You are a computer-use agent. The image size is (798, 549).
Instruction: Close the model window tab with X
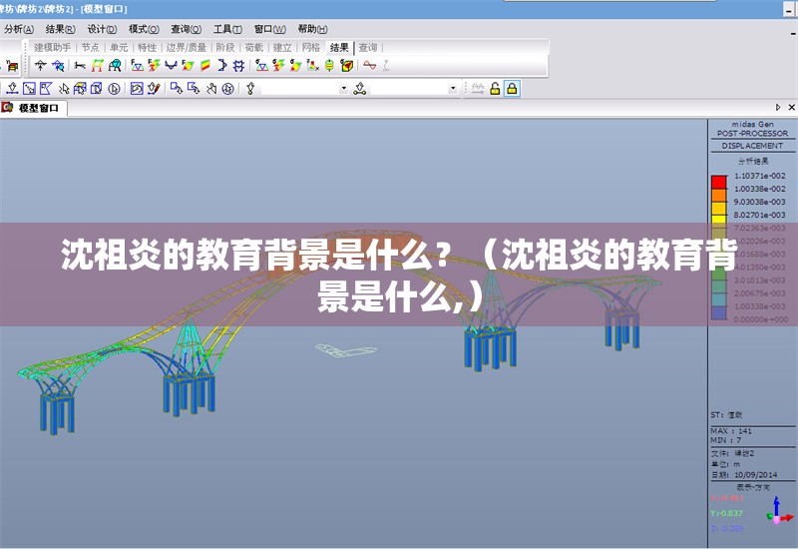791,107
